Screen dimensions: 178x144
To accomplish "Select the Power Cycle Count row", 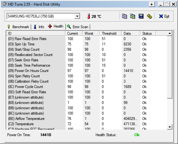I will tap(87, 87).
